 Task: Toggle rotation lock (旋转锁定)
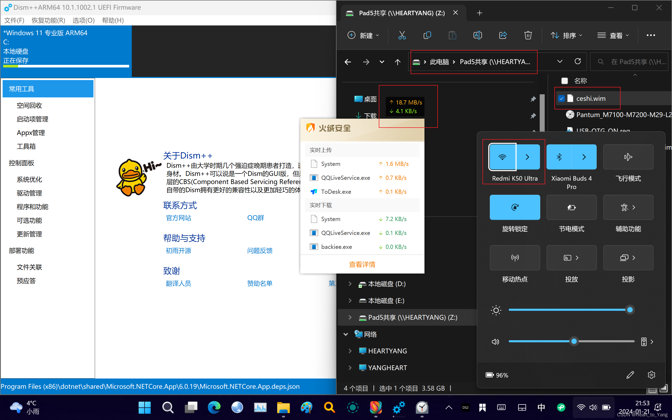(x=515, y=207)
